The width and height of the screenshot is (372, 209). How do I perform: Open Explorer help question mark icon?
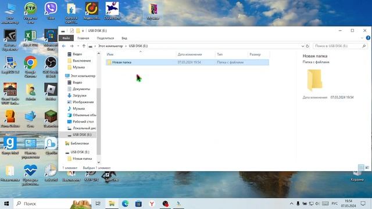[368, 38]
